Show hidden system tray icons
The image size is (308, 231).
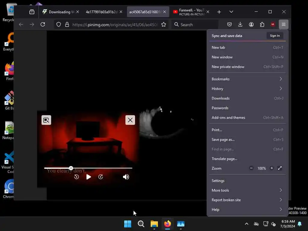[x=247, y=224]
